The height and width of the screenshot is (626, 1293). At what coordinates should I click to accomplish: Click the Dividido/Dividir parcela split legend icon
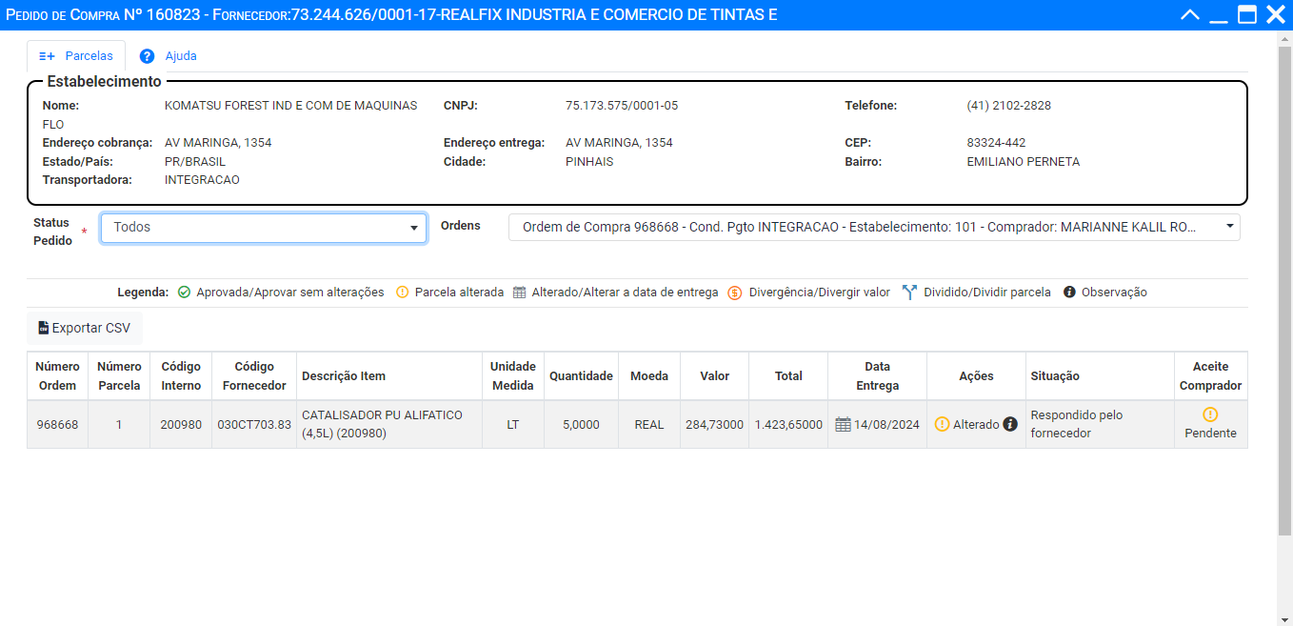[908, 293]
